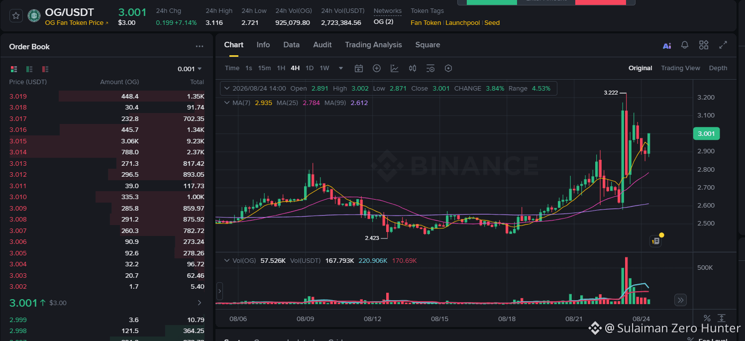Jump to latest candle double-arrow button
The height and width of the screenshot is (341, 745).
tap(680, 300)
